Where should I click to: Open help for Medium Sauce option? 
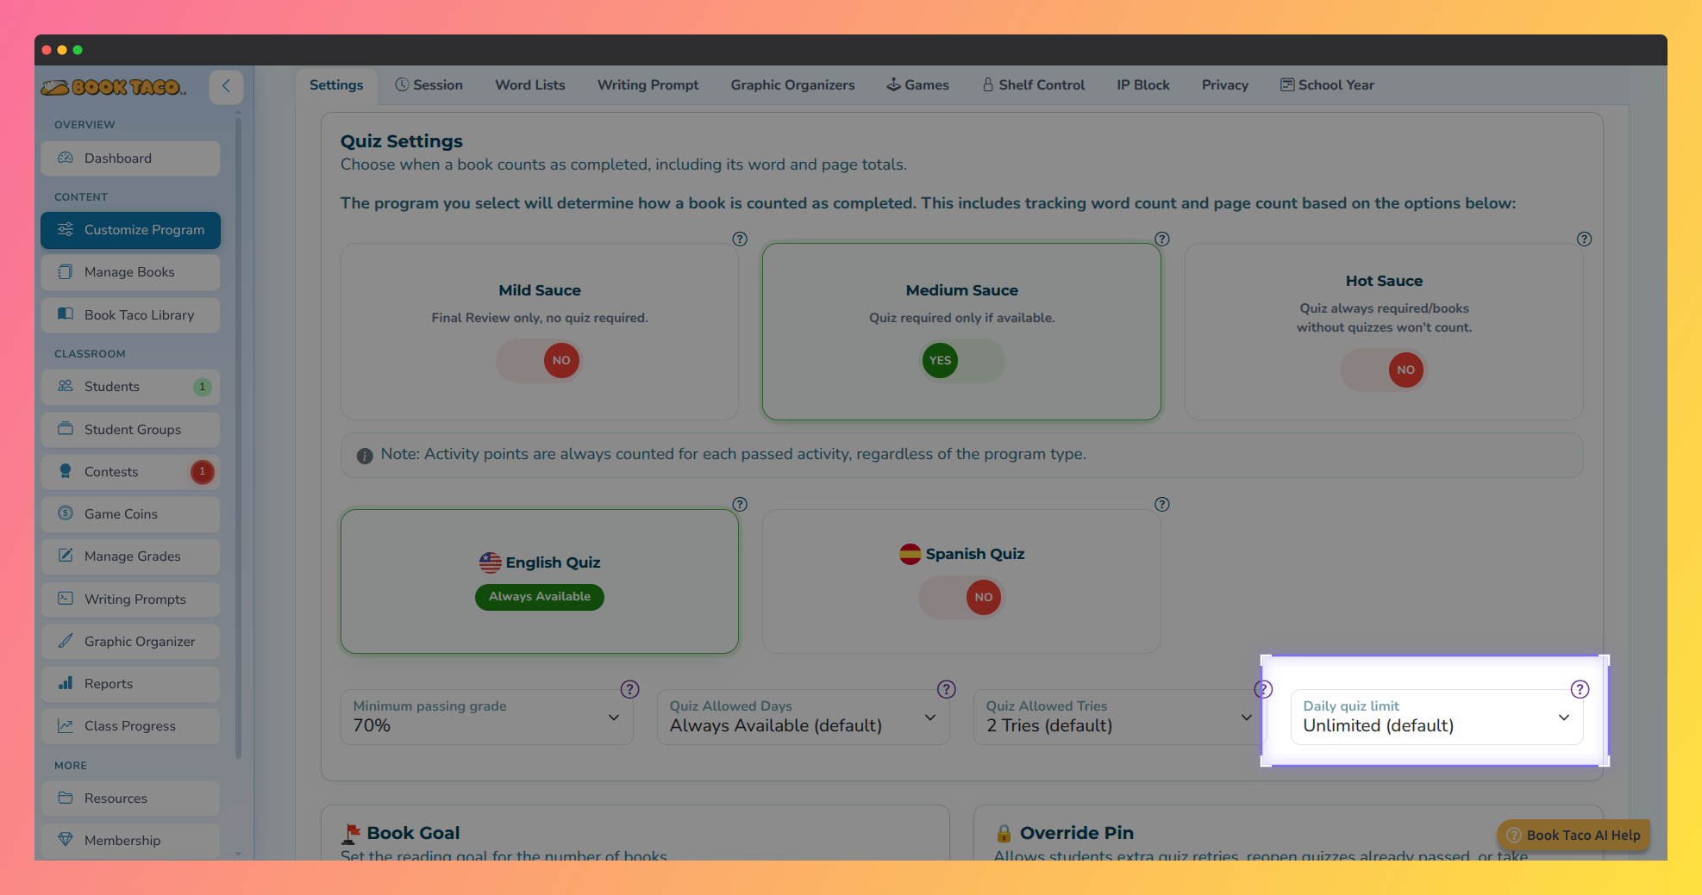(x=1162, y=239)
